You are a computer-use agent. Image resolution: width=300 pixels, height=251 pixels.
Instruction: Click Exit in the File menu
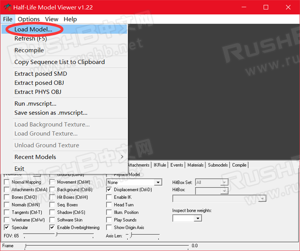[x=19, y=168]
